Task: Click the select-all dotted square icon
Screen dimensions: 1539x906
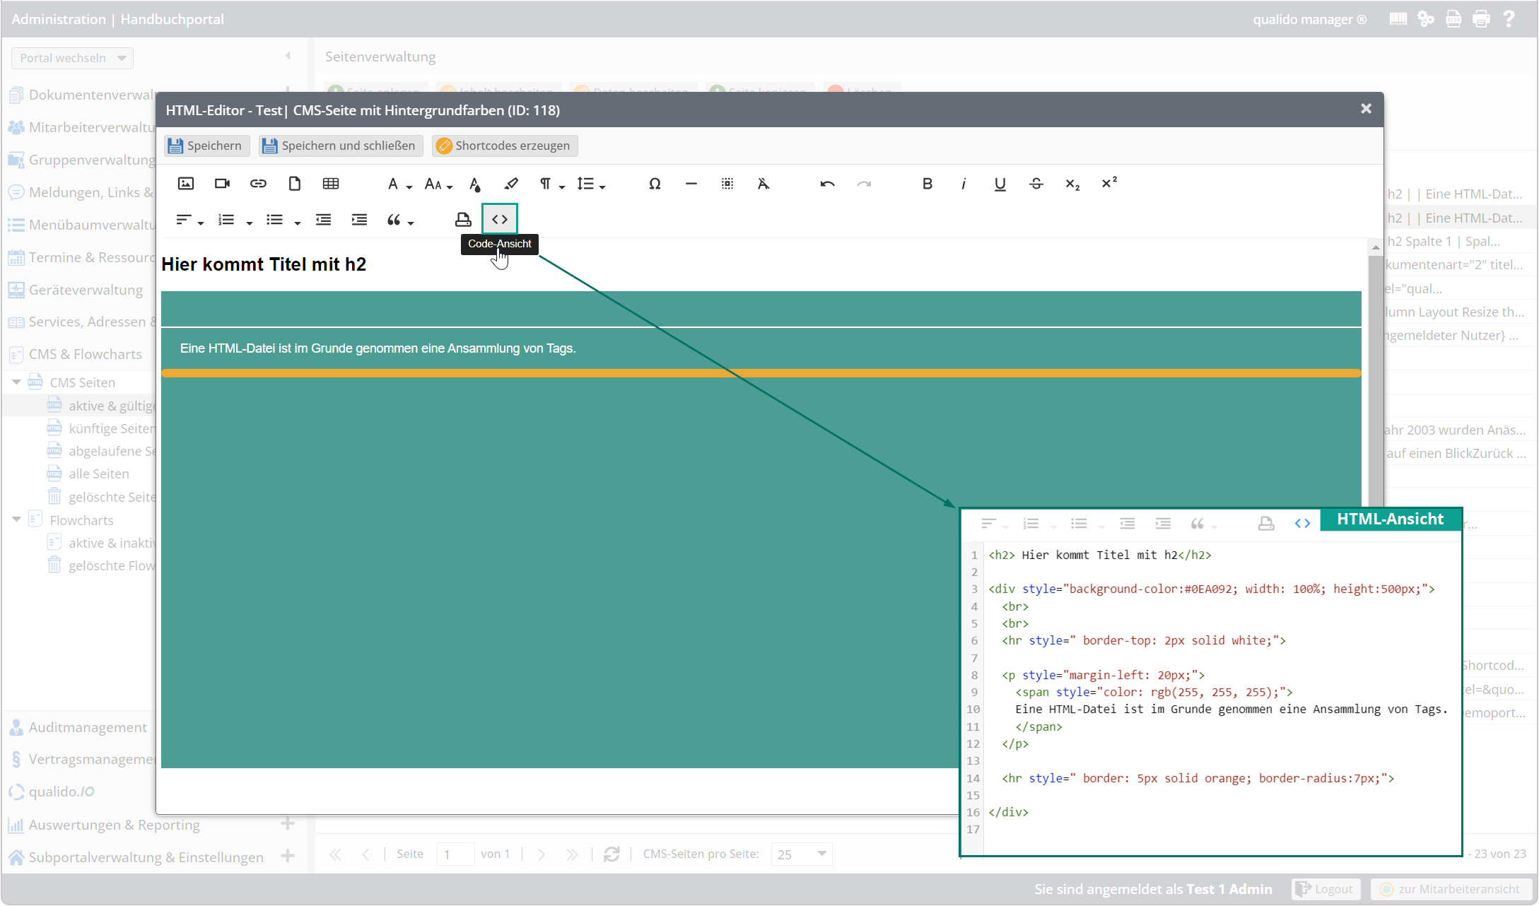Action: (727, 184)
